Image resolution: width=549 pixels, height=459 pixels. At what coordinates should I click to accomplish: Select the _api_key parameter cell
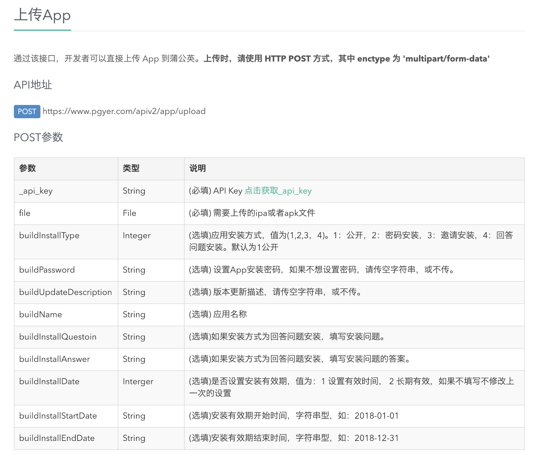click(66, 191)
